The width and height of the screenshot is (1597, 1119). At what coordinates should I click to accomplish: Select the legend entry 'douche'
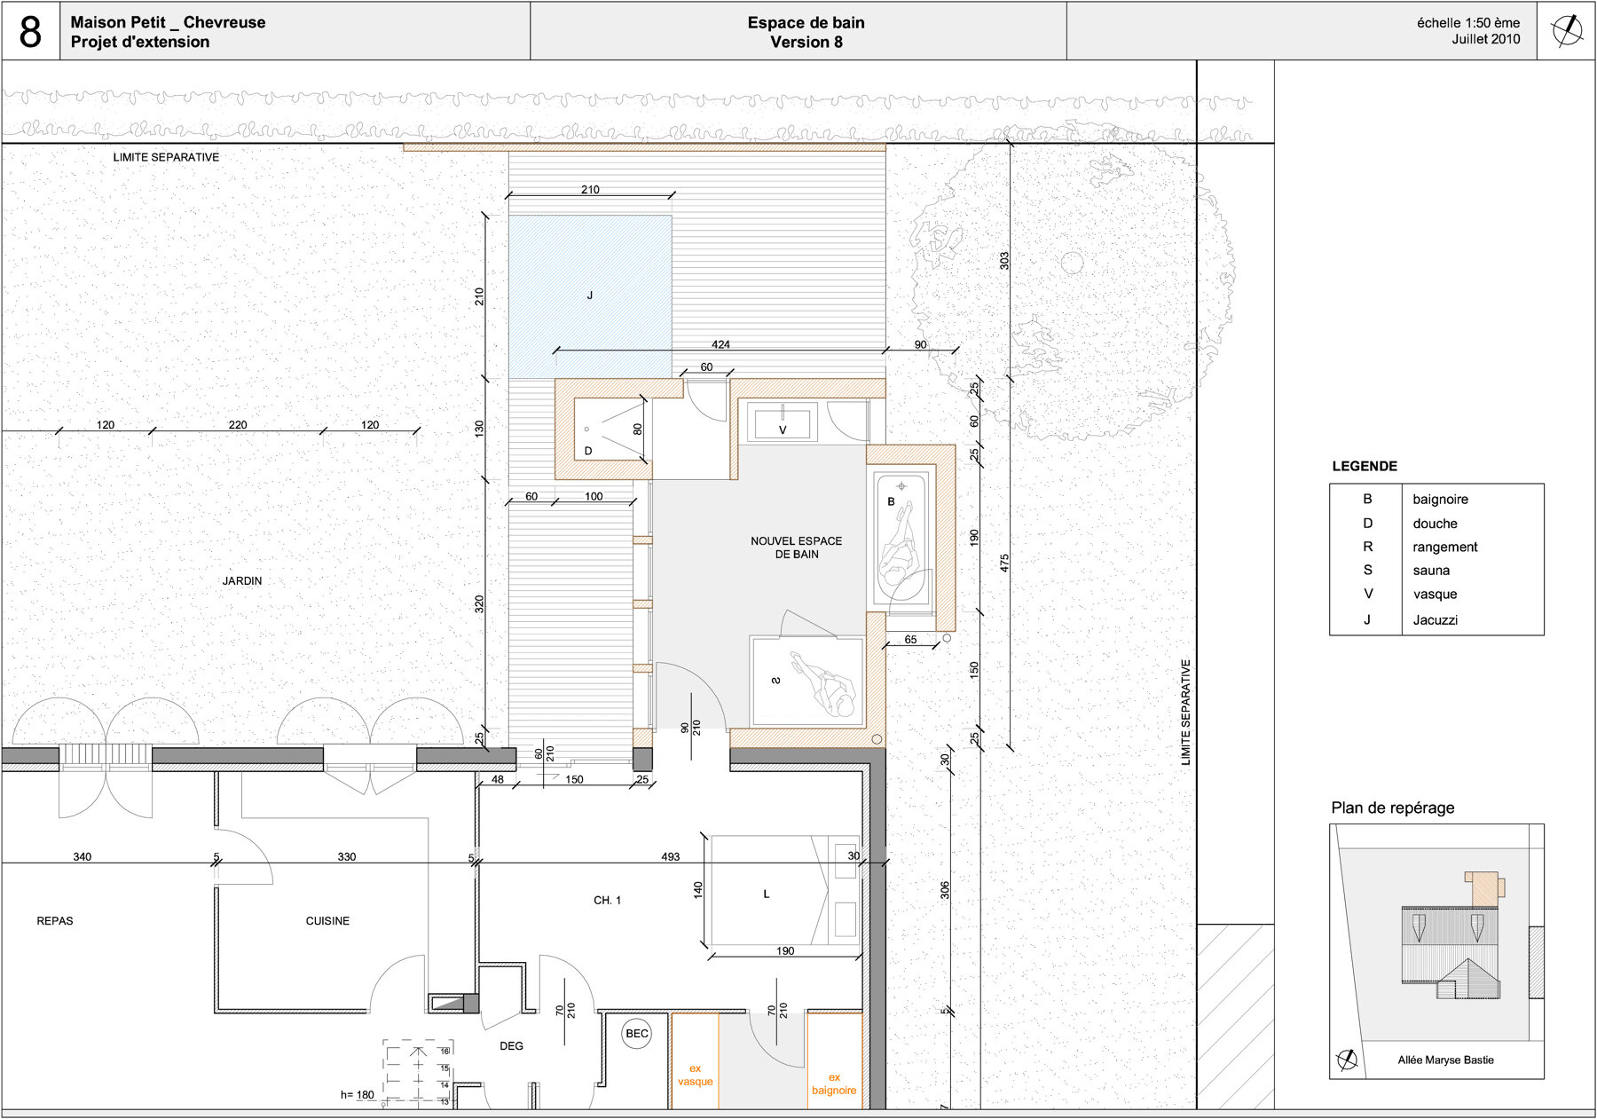coord(1436,524)
